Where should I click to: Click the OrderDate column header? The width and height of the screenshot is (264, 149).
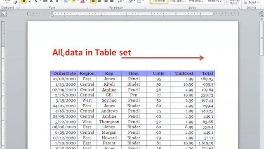point(64,74)
